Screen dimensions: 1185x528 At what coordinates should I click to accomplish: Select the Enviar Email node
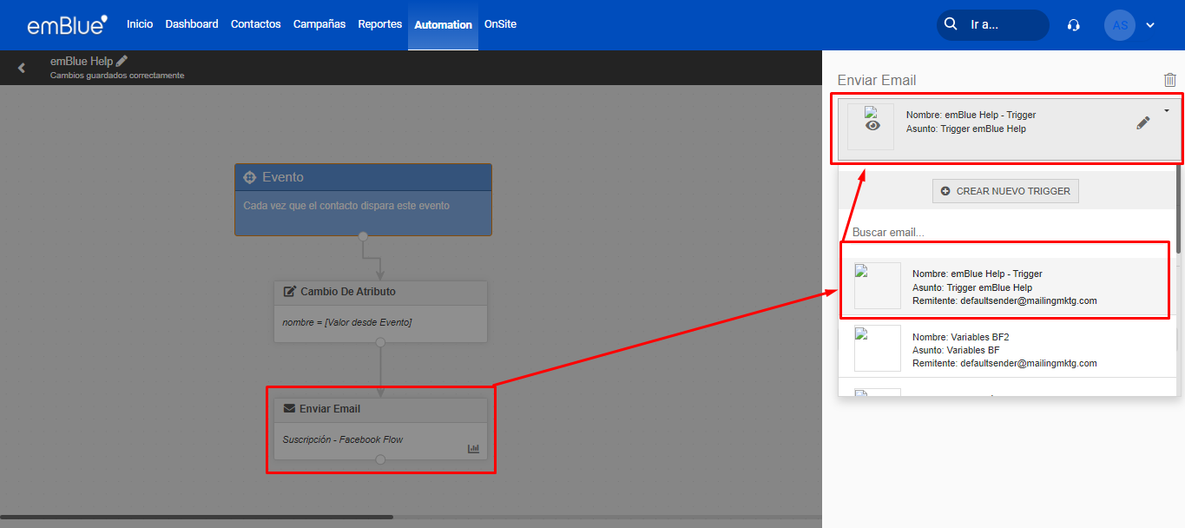coord(380,428)
